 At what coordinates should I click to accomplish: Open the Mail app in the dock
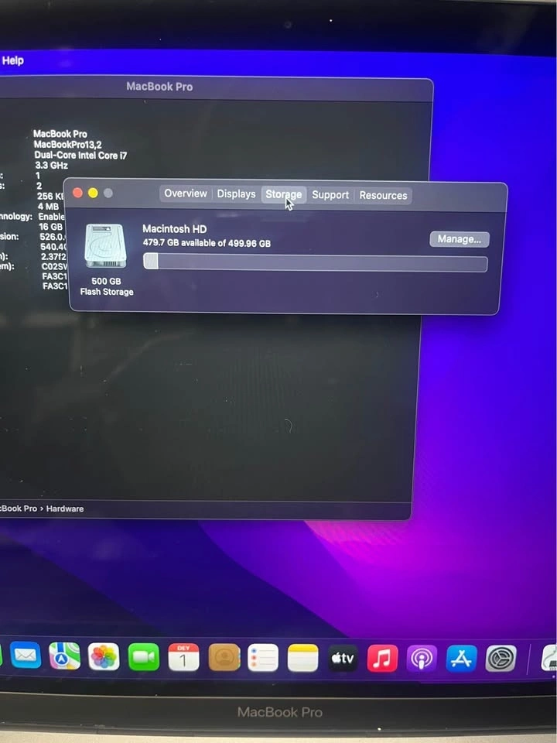(26, 656)
